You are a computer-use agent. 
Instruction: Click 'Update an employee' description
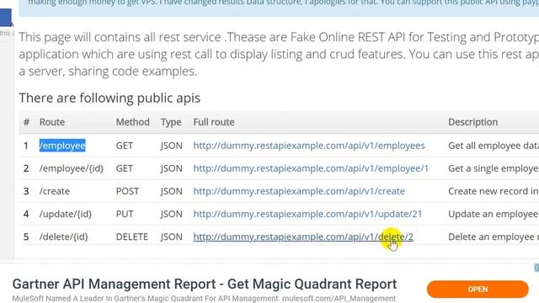coord(494,214)
